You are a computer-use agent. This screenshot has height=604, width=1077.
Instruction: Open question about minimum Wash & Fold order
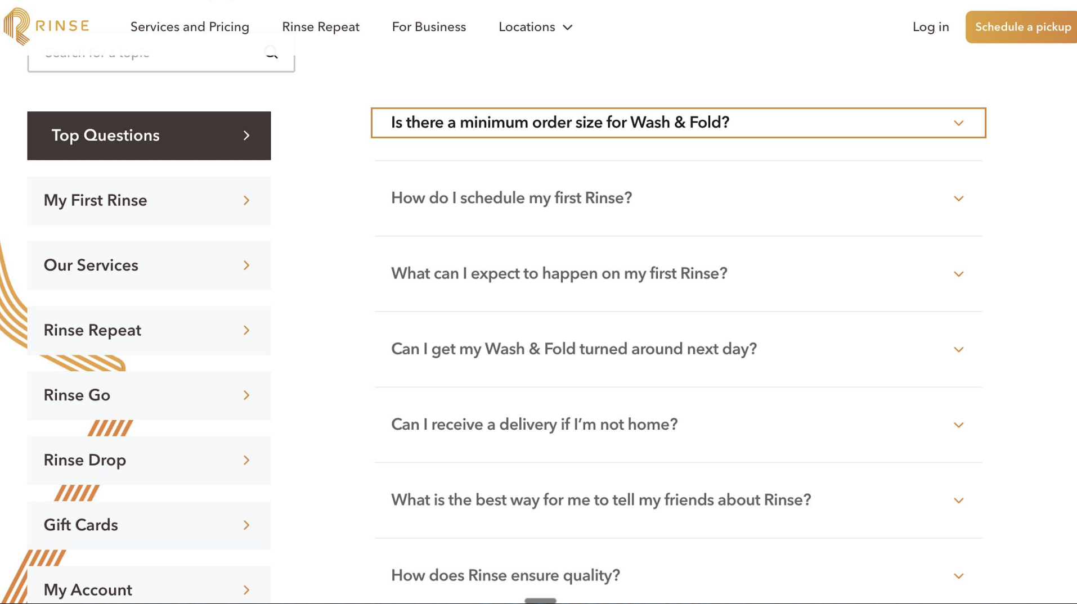[679, 123]
